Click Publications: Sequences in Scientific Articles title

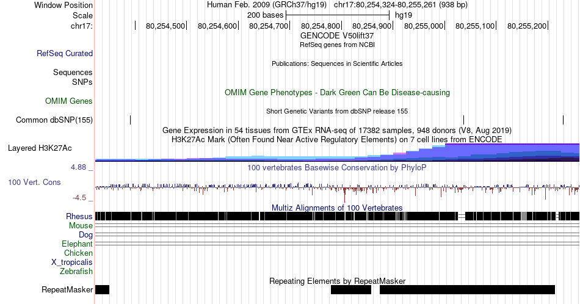337,63
